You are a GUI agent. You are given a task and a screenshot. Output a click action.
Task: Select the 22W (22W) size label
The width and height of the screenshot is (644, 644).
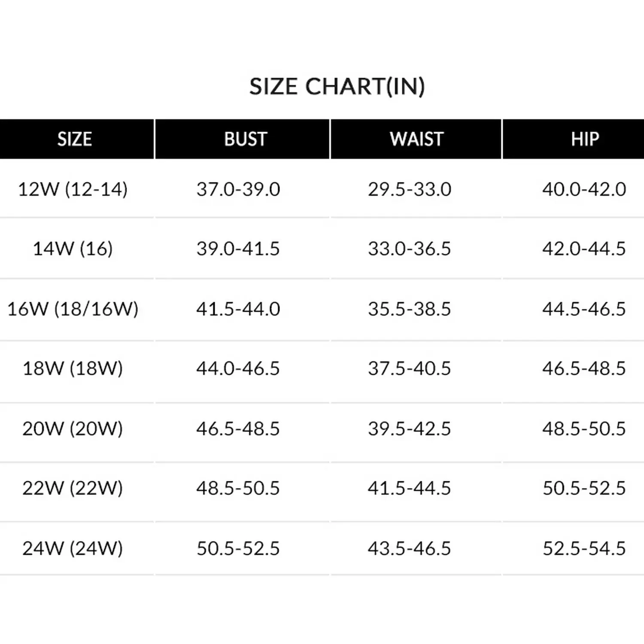click(73, 488)
